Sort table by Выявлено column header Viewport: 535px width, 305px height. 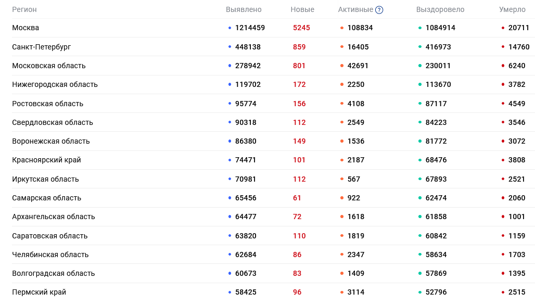click(244, 9)
